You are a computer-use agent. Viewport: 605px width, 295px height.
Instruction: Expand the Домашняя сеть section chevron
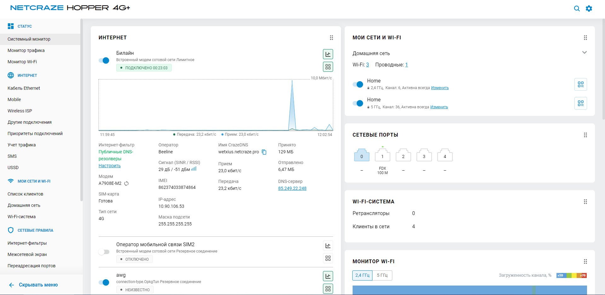(584, 53)
